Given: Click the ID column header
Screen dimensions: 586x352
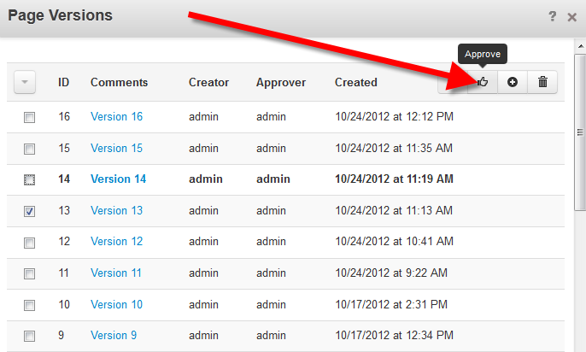Looking at the screenshot, I should [64, 83].
